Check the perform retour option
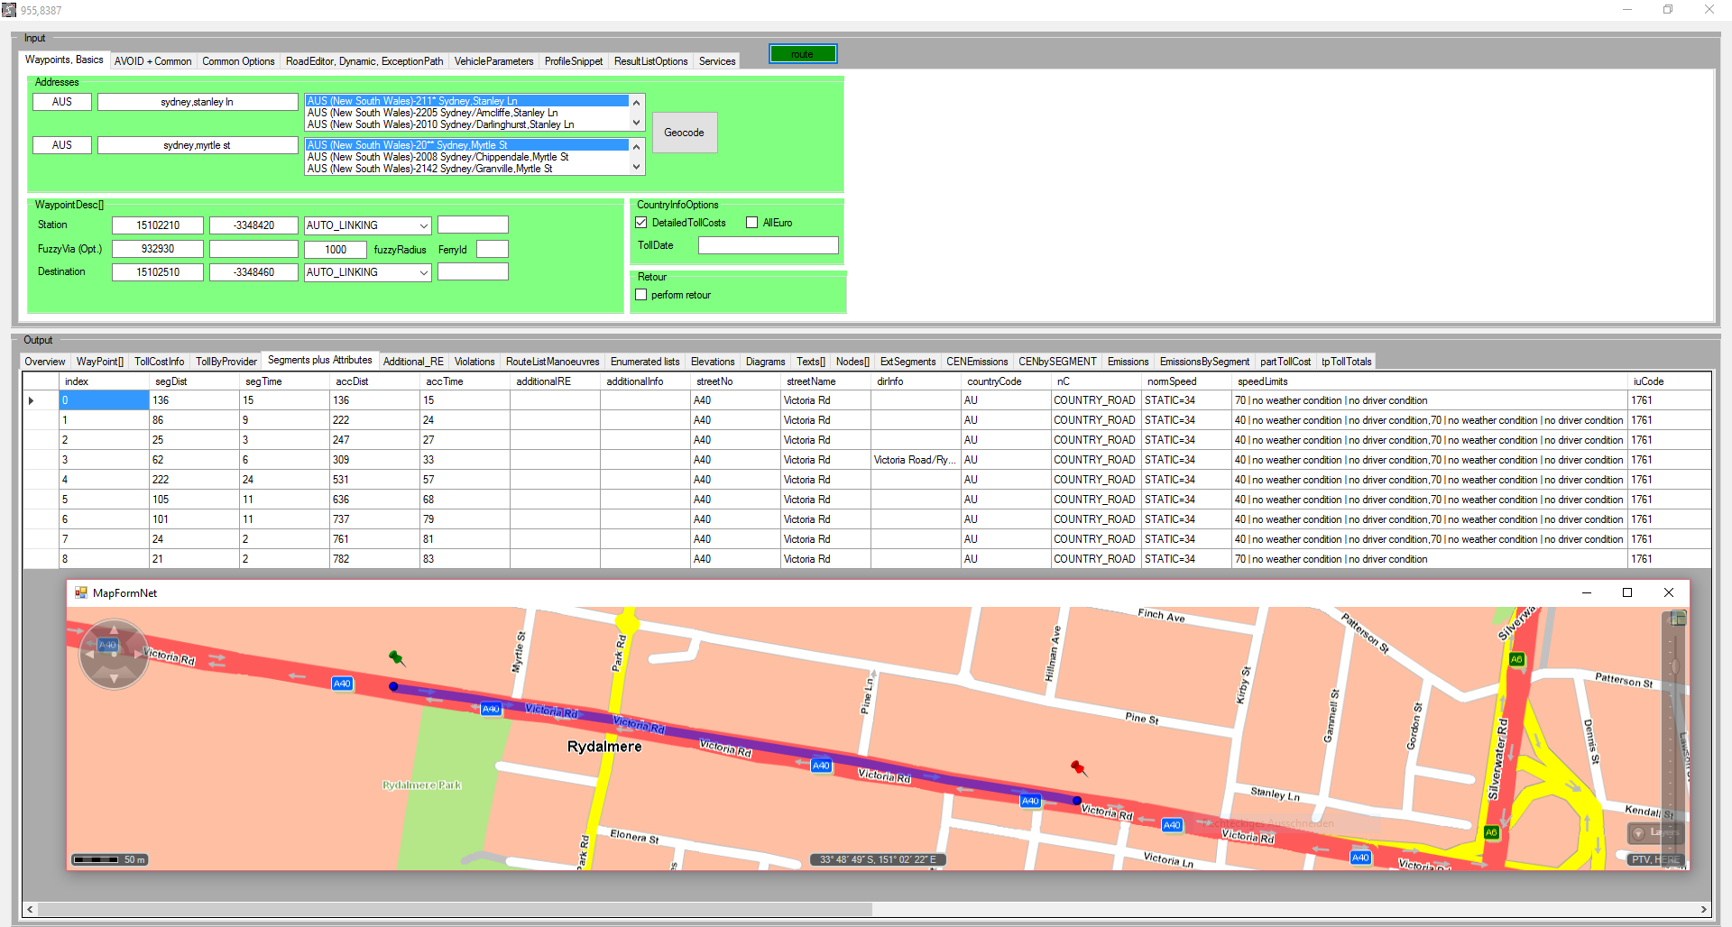 pyautogui.click(x=641, y=295)
